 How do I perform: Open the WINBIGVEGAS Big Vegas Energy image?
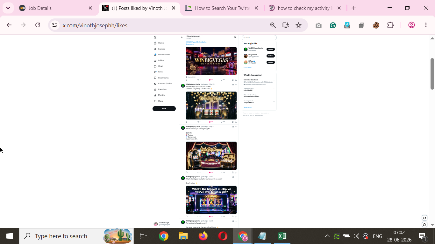tap(211, 61)
